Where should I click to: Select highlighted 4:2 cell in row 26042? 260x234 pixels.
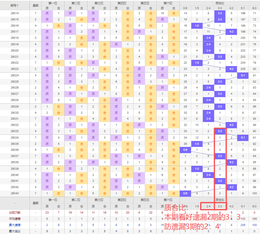[x=231, y=187]
